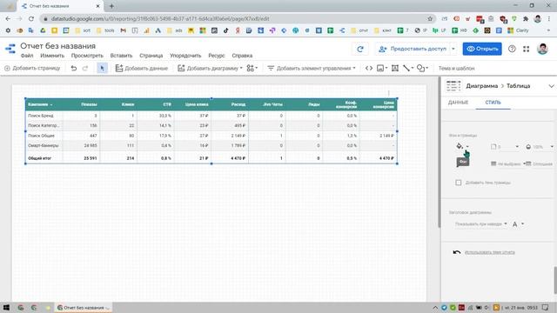Click the properties panel vertical scrollbar
The width and height of the screenshot is (557, 313).
(555, 280)
